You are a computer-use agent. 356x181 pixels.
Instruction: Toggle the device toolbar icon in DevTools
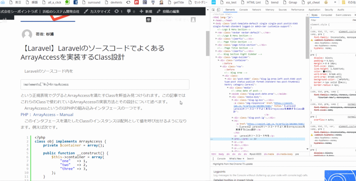[219, 10]
